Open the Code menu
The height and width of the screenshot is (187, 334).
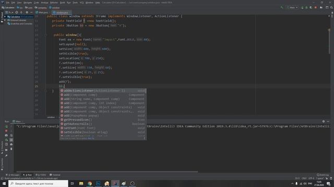[x=37, y=3]
